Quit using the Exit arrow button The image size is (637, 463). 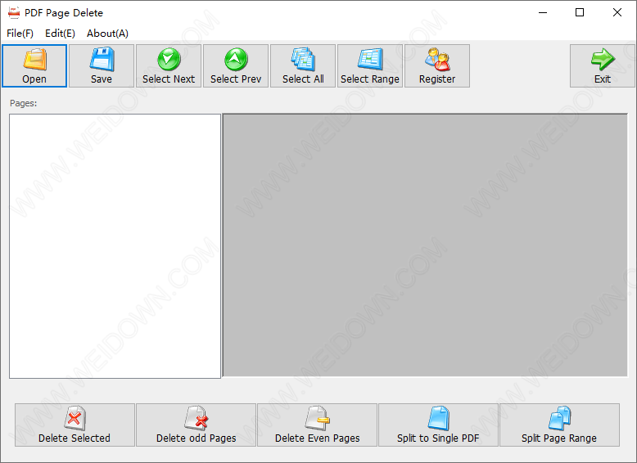[603, 65]
